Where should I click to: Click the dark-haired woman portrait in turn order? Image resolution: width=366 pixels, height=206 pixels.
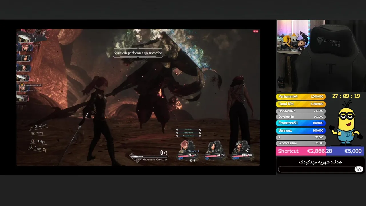24,58
